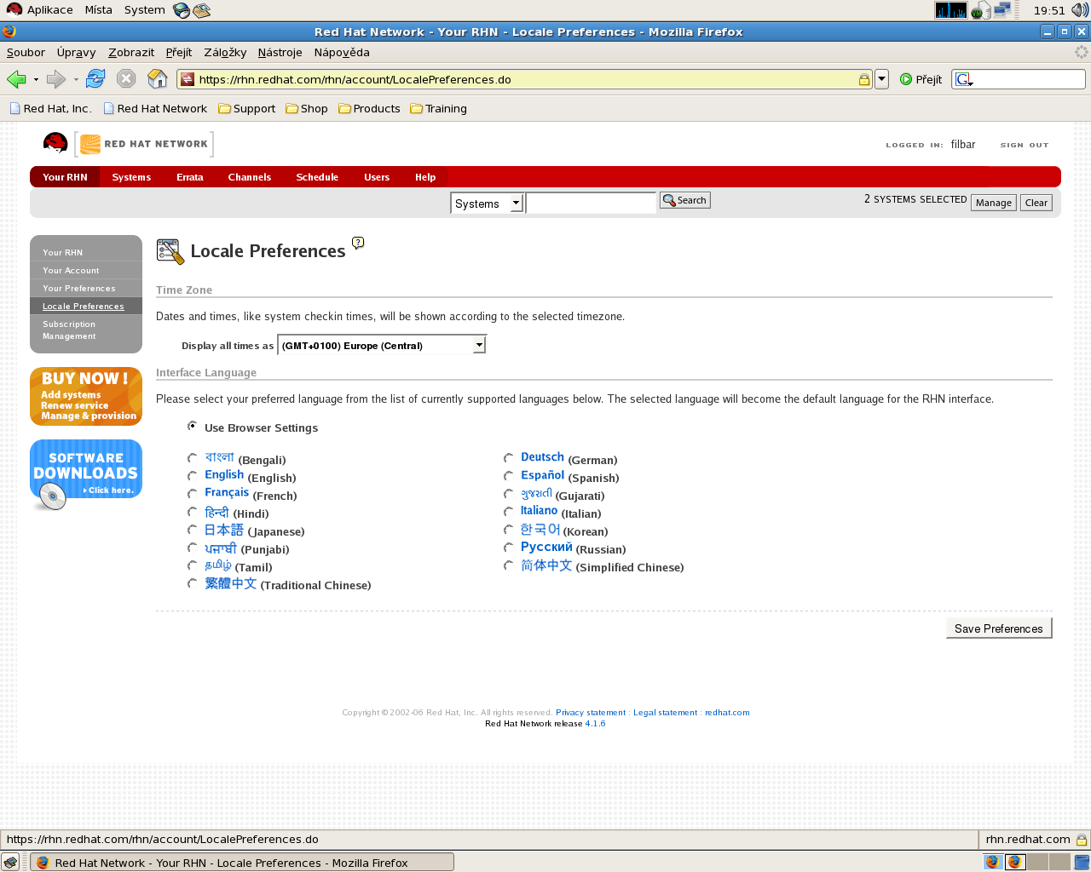Open the Shop bookmarks folder
The height and width of the screenshot is (872, 1091).
307,108
